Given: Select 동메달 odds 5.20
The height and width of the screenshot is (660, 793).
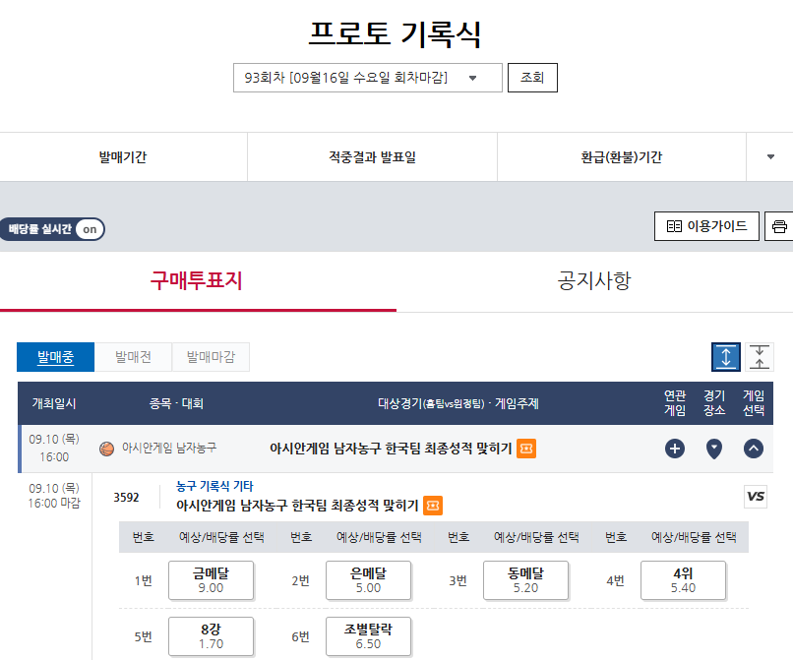Looking at the screenshot, I should click(x=526, y=580).
